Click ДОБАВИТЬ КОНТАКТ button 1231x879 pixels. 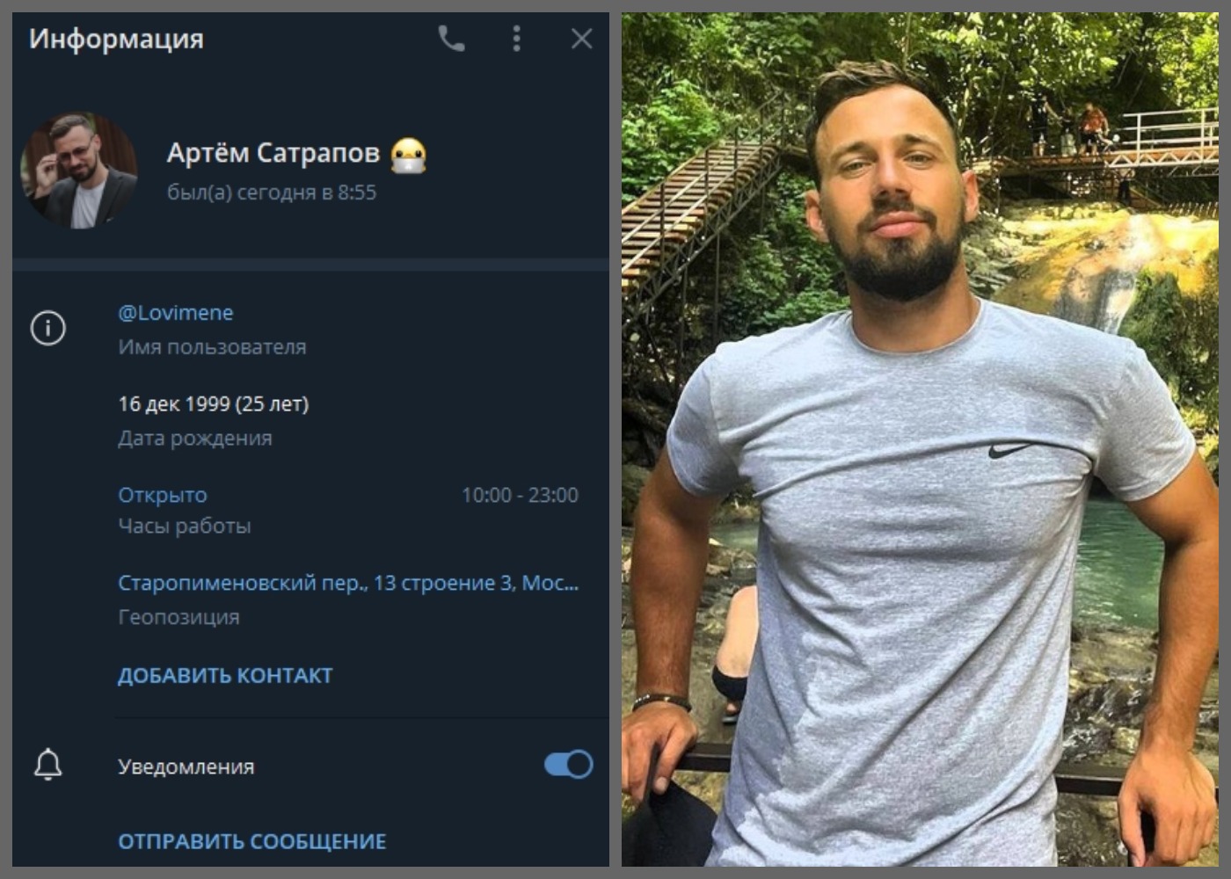[x=225, y=675]
